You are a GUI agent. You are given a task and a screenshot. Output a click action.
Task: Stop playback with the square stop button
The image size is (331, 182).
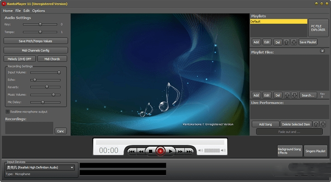(x=150, y=151)
